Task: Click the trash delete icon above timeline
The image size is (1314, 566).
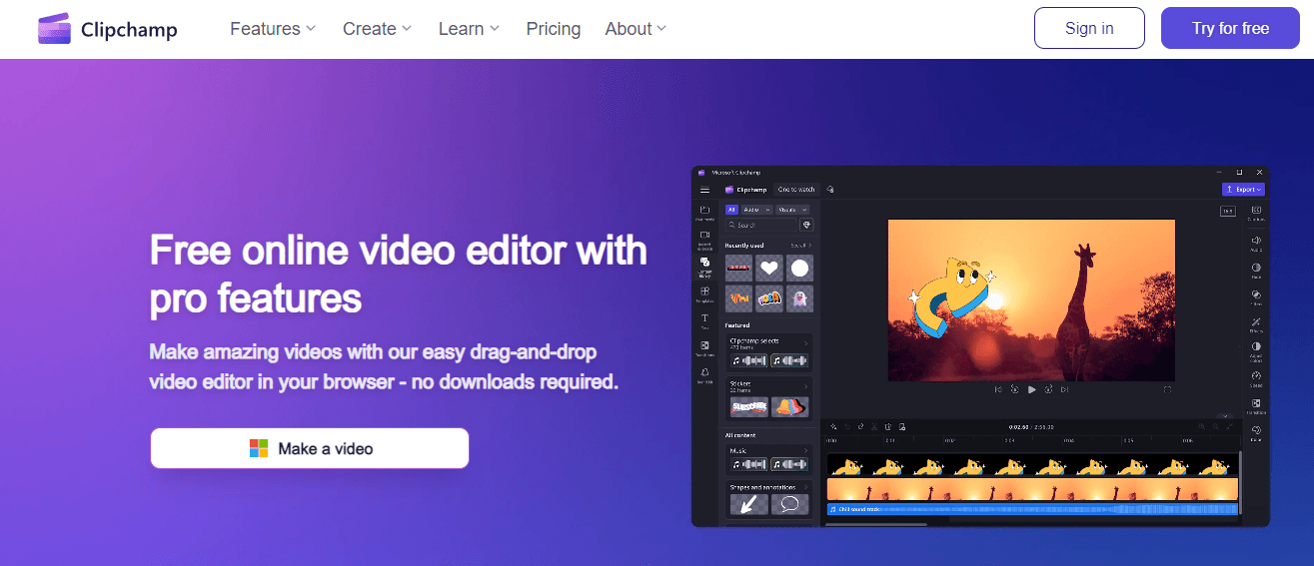Action: pos(887,427)
